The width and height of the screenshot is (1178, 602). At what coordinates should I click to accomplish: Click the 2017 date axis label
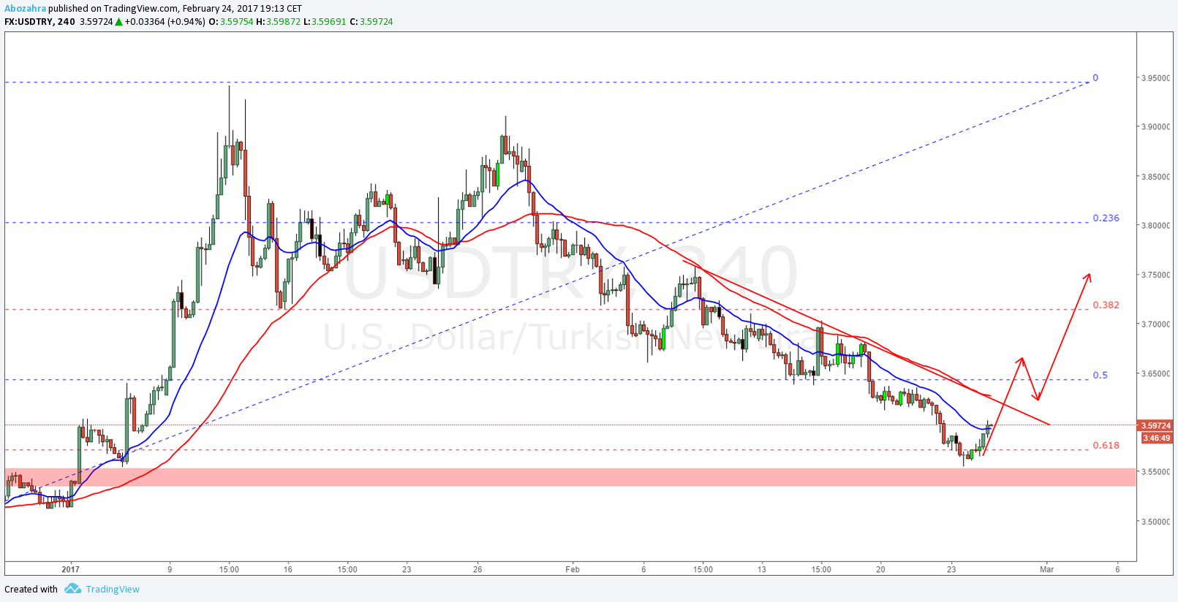[x=70, y=570]
